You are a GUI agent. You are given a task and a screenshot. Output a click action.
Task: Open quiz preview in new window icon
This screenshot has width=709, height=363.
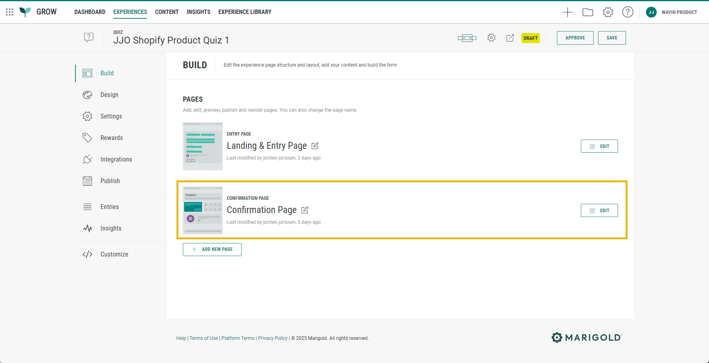click(x=510, y=38)
